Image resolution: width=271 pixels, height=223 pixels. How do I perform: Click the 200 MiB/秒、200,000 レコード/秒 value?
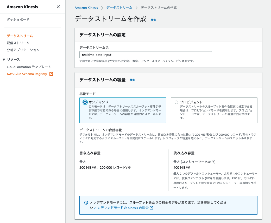[105, 167]
